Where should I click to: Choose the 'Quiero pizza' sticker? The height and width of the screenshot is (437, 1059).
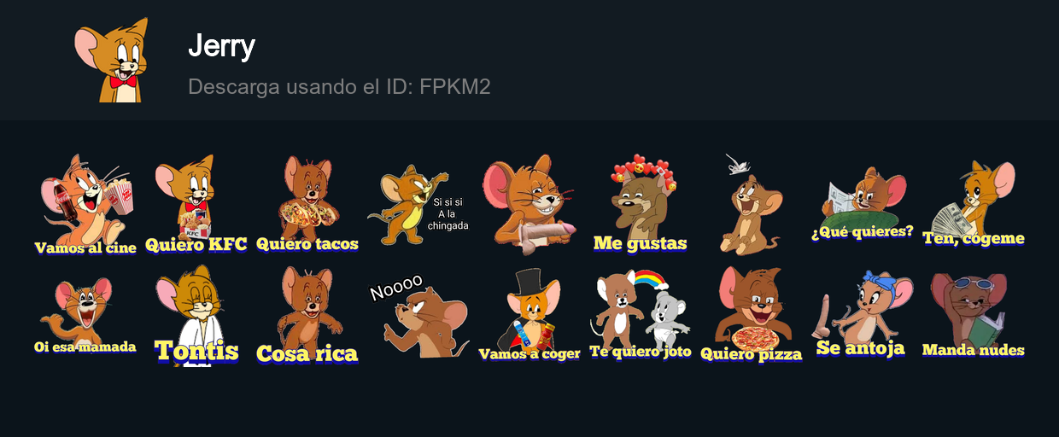pyautogui.click(x=752, y=316)
